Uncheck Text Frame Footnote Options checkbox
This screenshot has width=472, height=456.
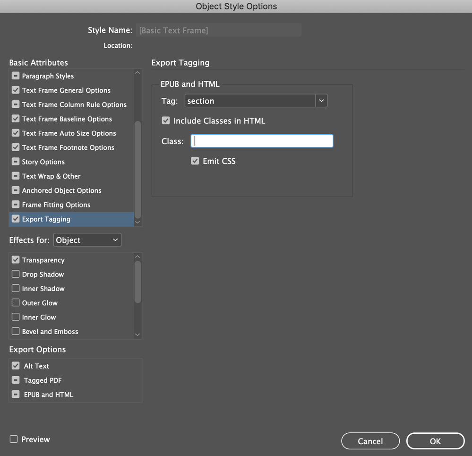[x=16, y=147]
